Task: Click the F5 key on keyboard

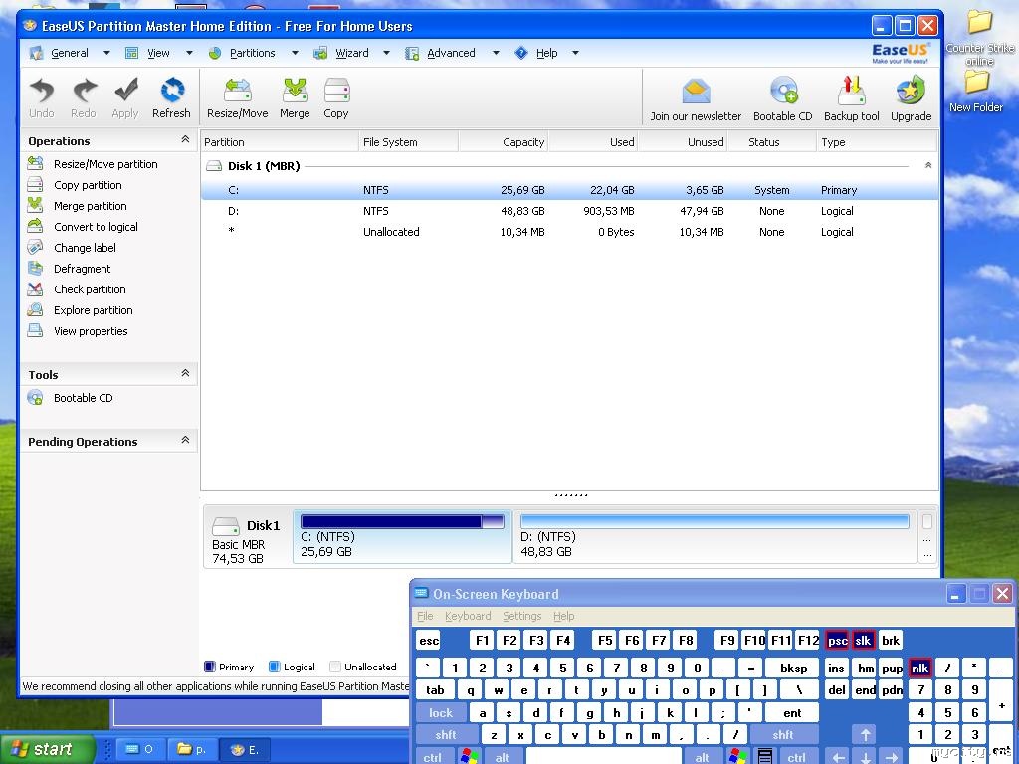Action: (605, 641)
